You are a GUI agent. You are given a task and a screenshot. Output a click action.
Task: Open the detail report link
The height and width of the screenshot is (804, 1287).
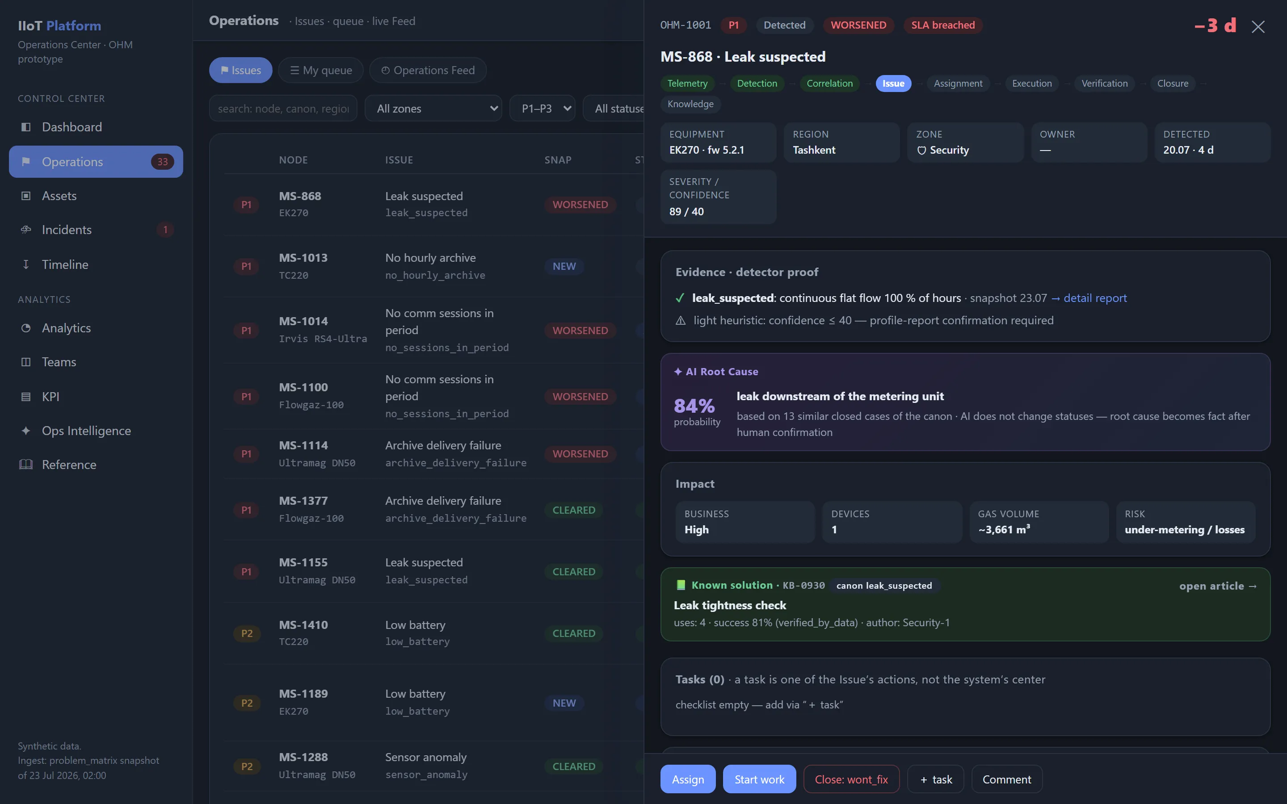pyautogui.click(x=1089, y=298)
